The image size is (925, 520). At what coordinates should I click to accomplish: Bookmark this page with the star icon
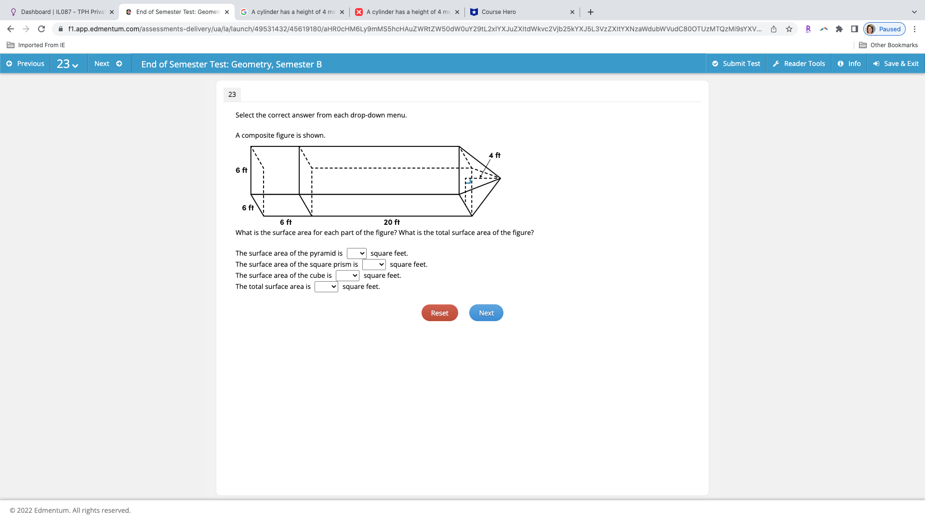(x=789, y=29)
